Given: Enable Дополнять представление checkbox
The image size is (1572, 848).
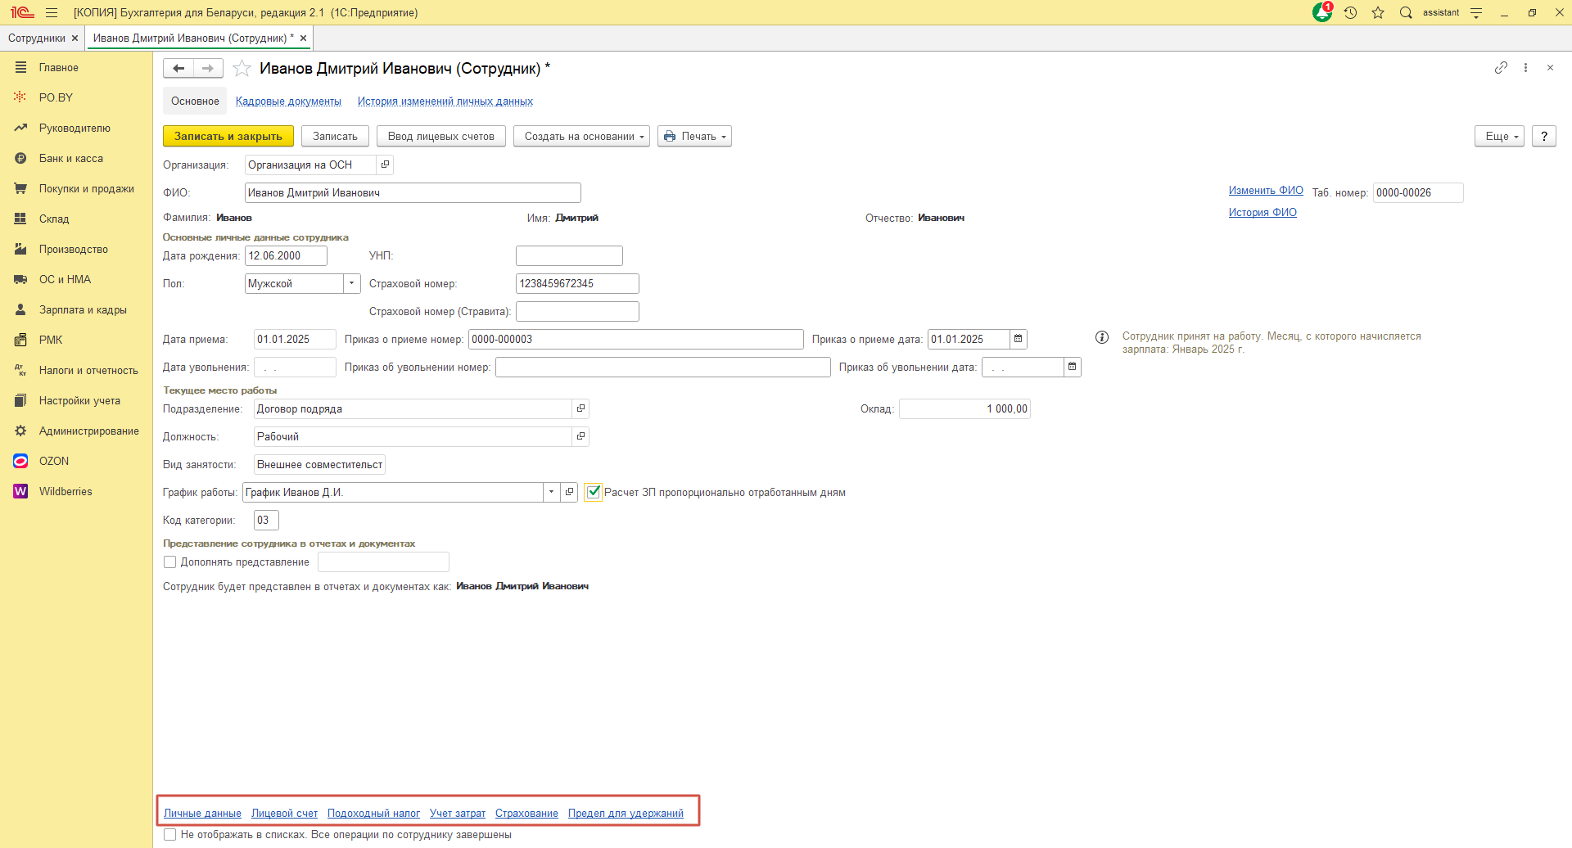Looking at the screenshot, I should pyautogui.click(x=170, y=562).
